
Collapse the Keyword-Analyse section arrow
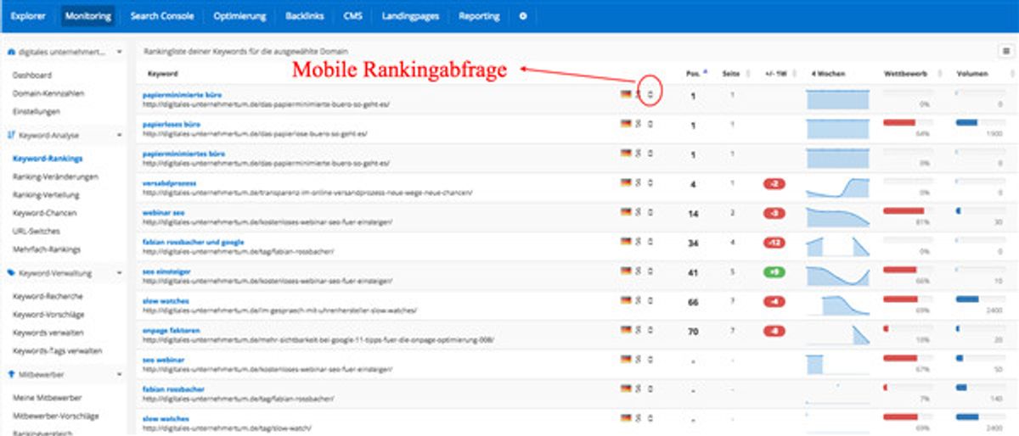pyautogui.click(x=119, y=135)
